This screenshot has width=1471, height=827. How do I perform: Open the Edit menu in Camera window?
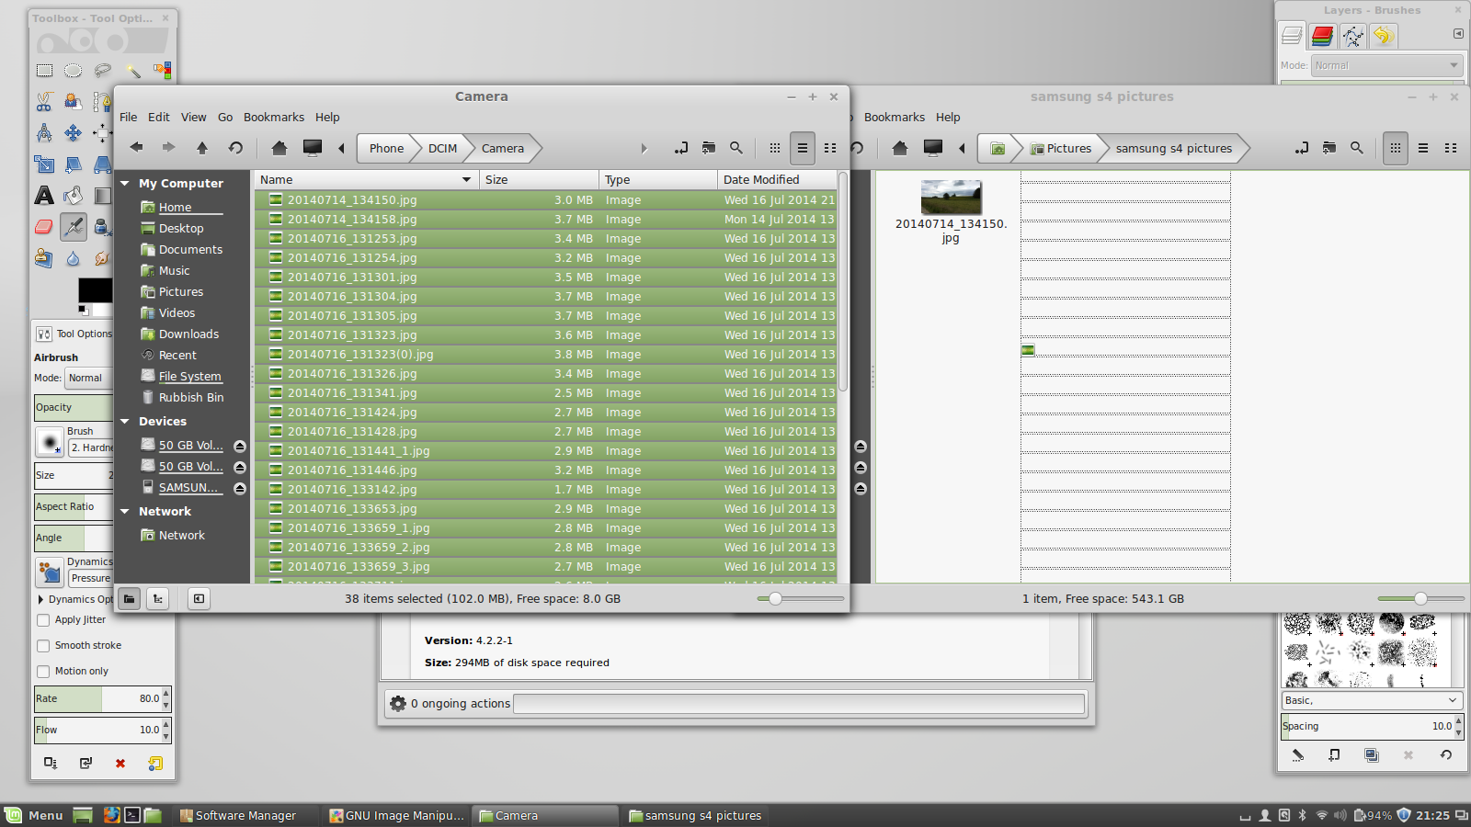point(159,117)
